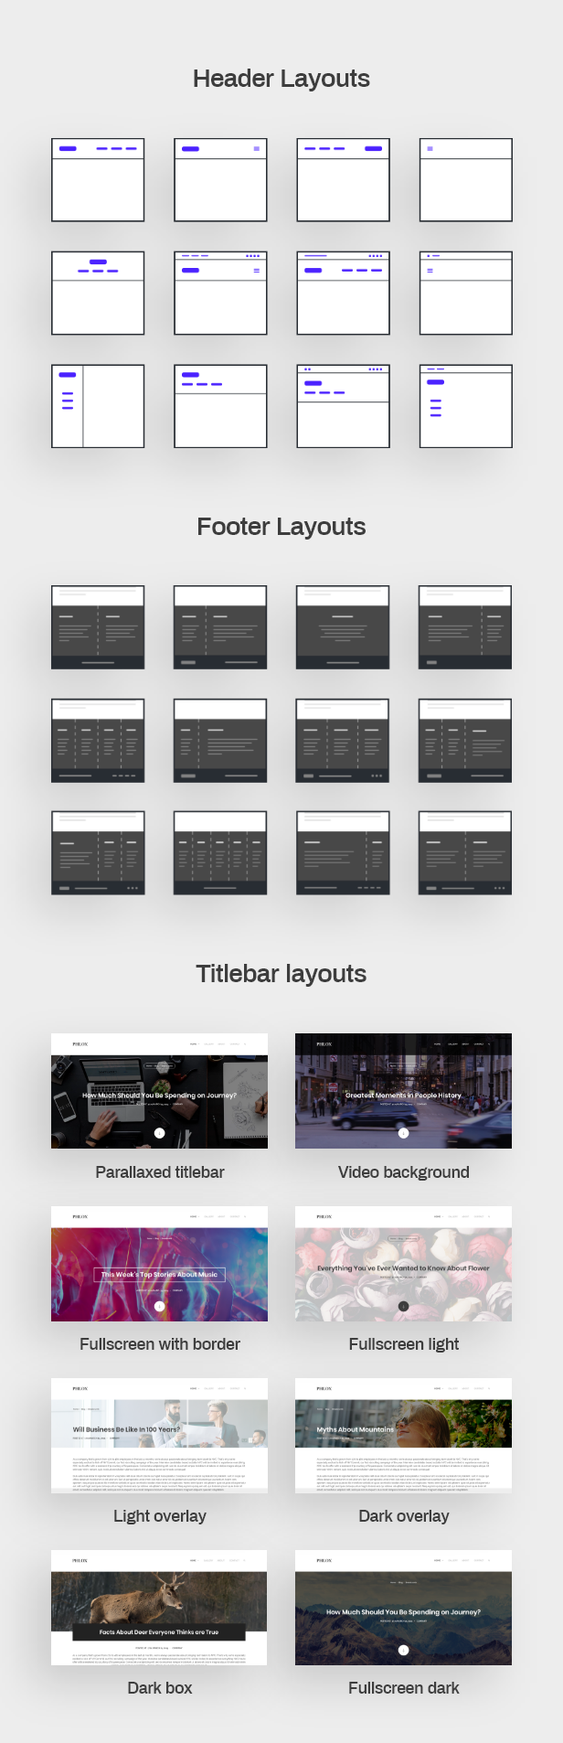The image size is (563, 1743).
Task: Click PHLOX logo in Light overlay preview
Action: tap(80, 1388)
